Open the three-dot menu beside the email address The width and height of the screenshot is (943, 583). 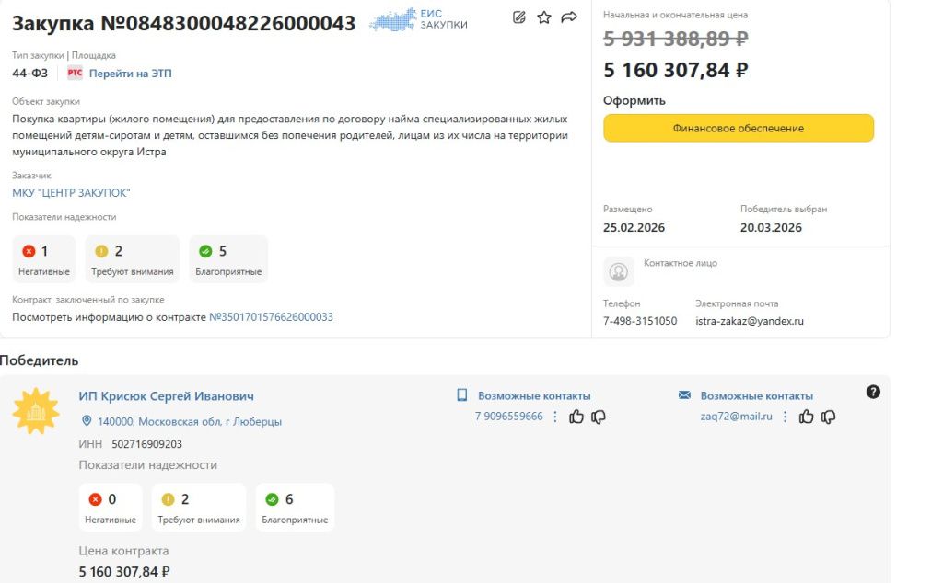(x=785, y=417)
